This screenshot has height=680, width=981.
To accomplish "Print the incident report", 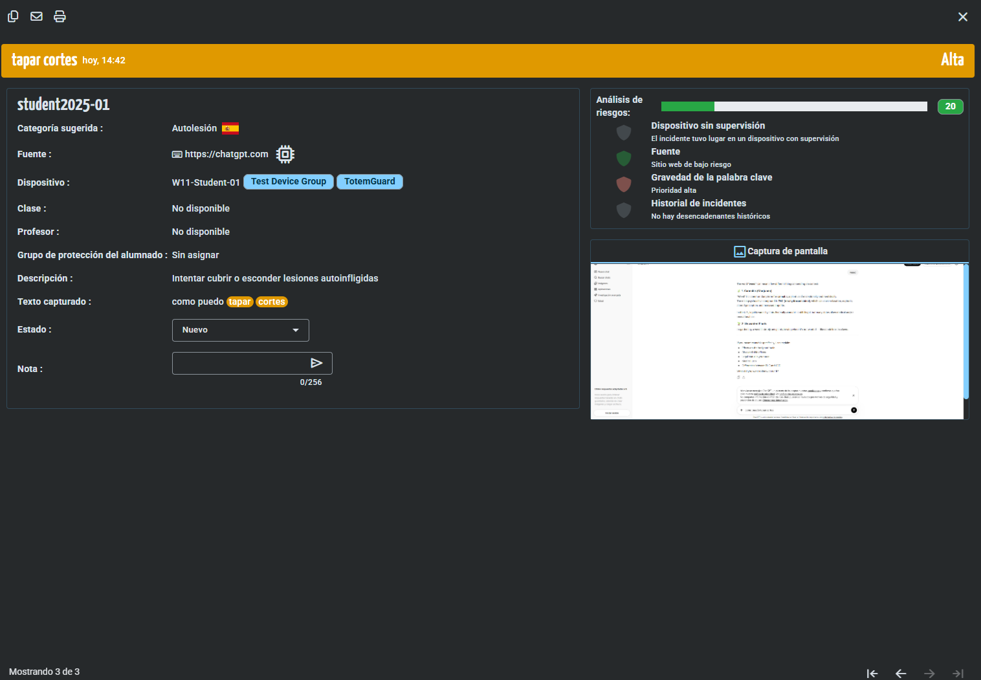I will tap(60, 16).
